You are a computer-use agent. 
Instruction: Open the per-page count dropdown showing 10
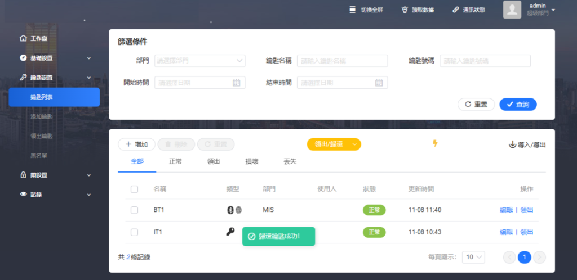tap(473, 257)
